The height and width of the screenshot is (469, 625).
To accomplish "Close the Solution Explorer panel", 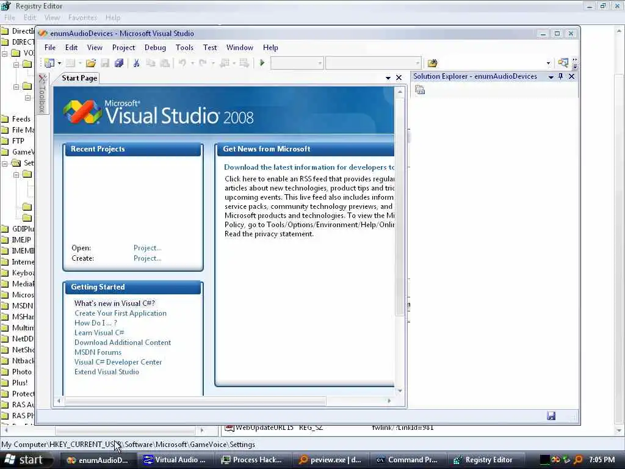I will click(x=571, y=76).
